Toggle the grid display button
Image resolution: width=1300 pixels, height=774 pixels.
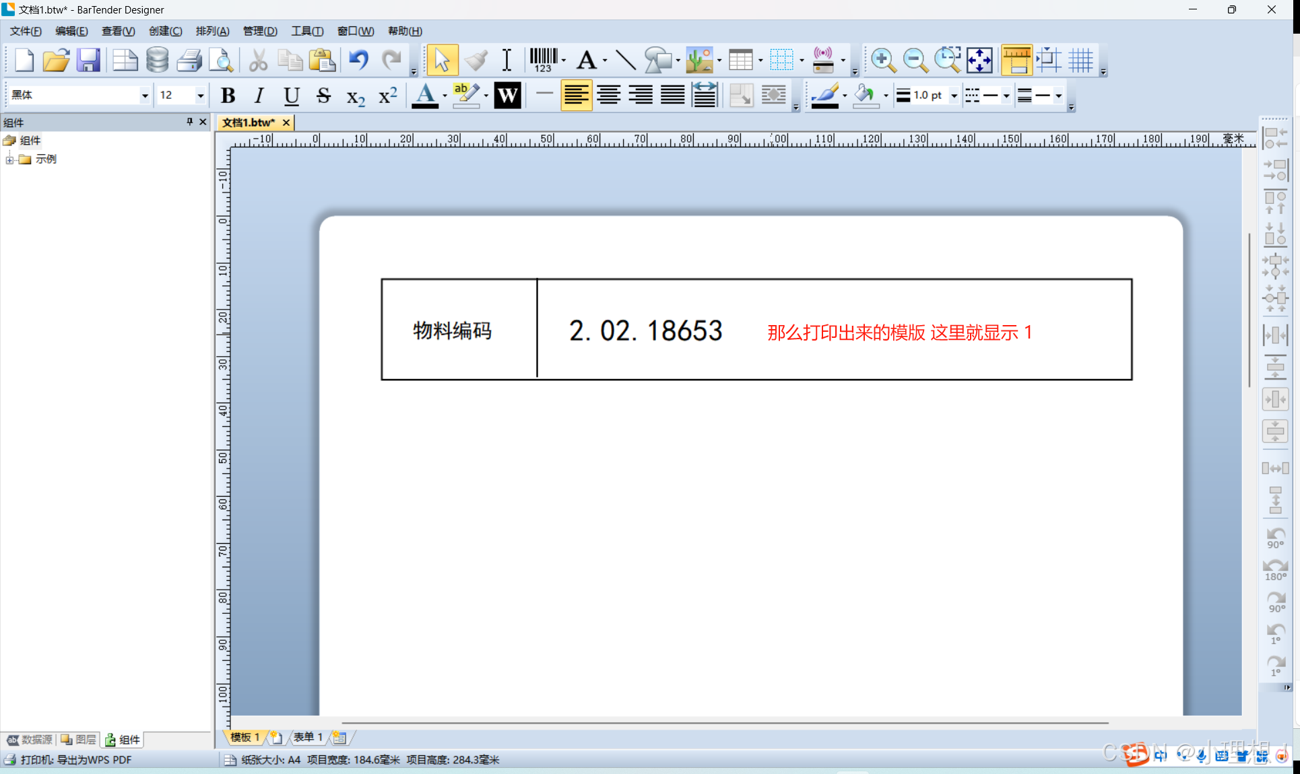(x=1080, y=60)
